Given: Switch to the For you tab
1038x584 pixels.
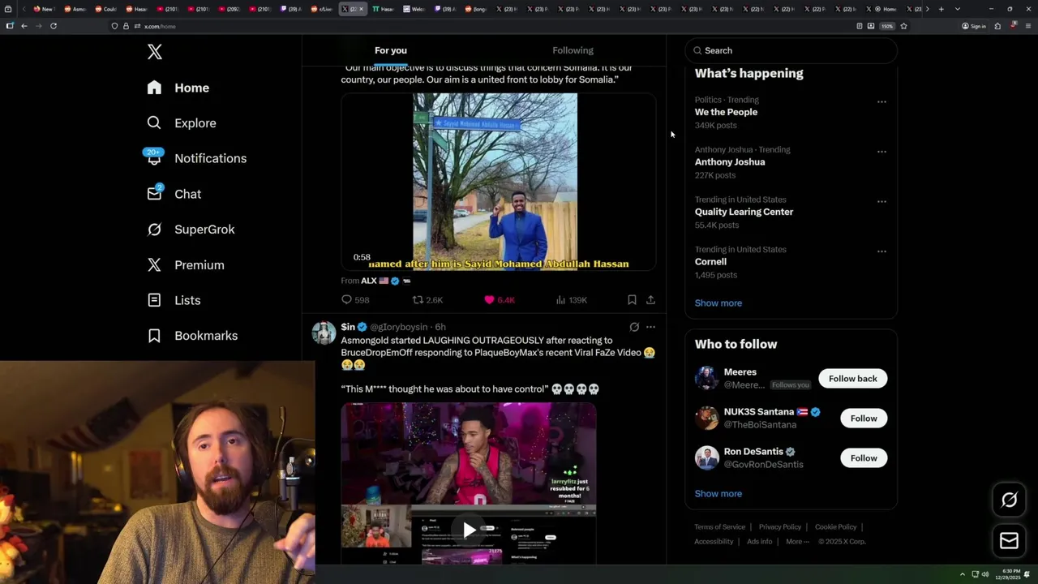Looking at the screenshot, I should pyautogui.click(x=391, y=50).
